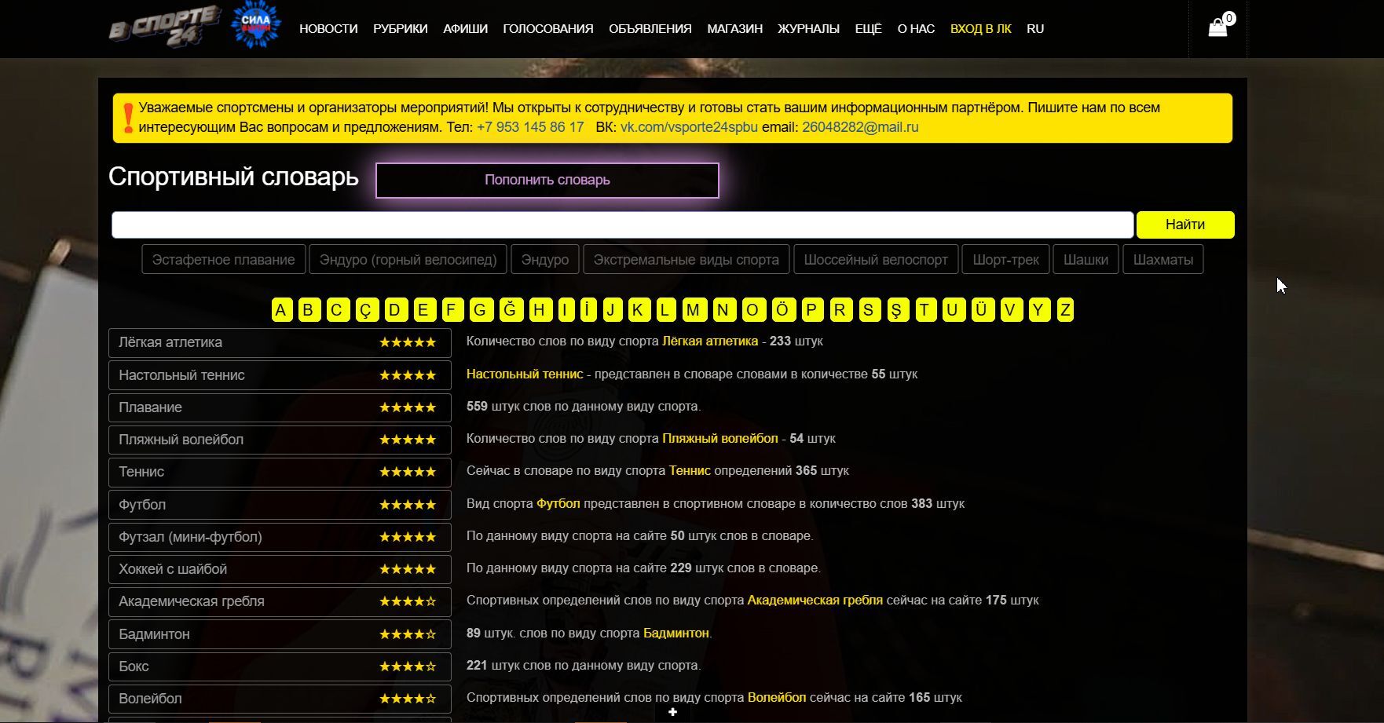The width and height of the screenshot is (1384, 723).
Task: Click the Сила Внутри round logo
Action: click(256, 26)
